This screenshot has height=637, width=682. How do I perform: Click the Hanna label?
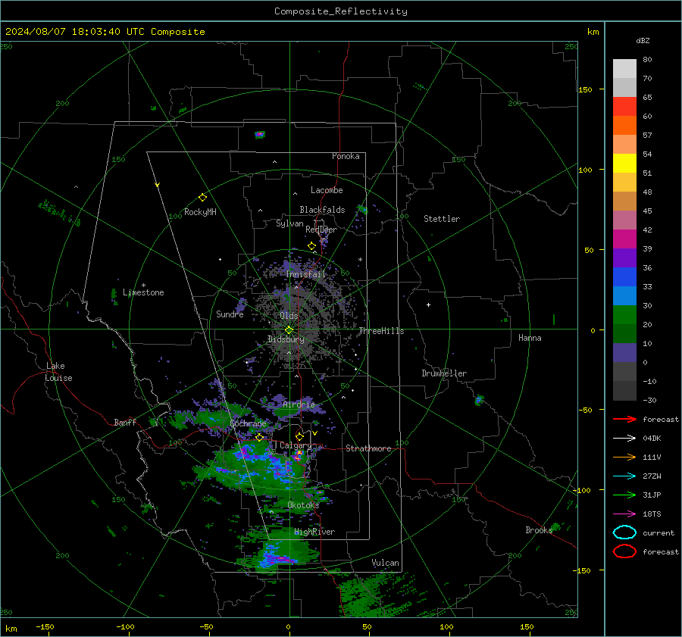530,338
